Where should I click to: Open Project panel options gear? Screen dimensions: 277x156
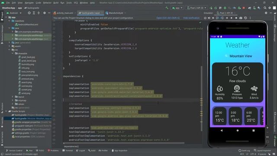tap(44, 13)
